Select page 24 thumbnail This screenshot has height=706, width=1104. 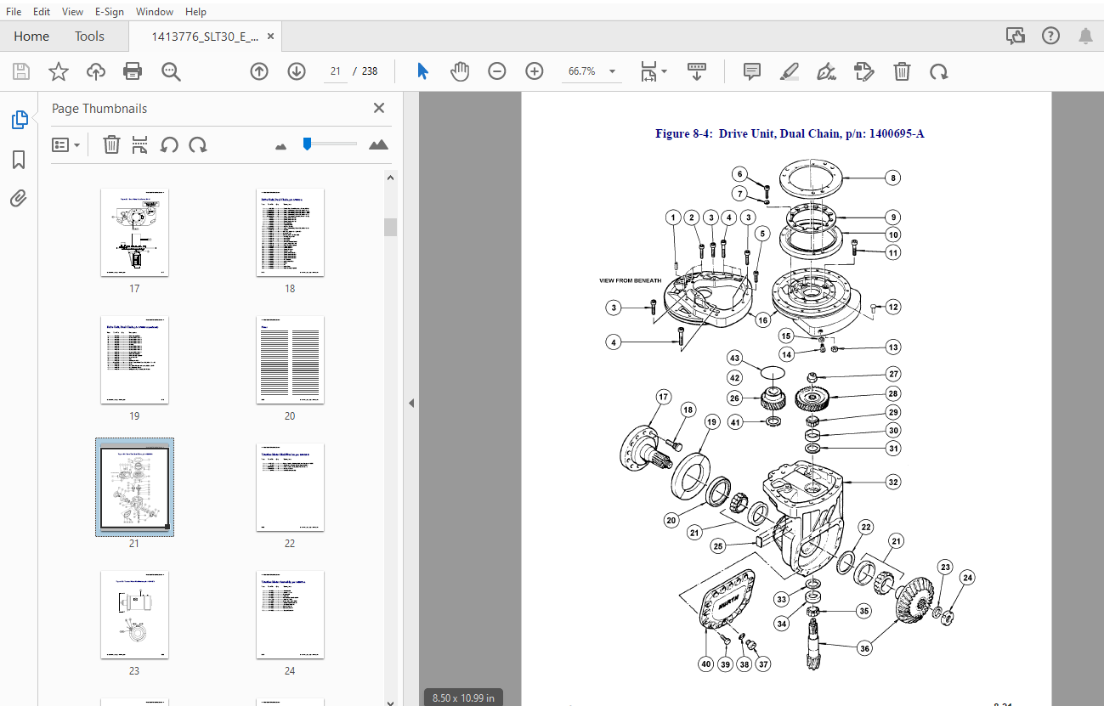click(x=290, y=615)
